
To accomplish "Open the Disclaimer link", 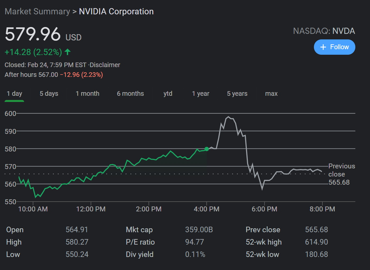I will tap(105, 65).
